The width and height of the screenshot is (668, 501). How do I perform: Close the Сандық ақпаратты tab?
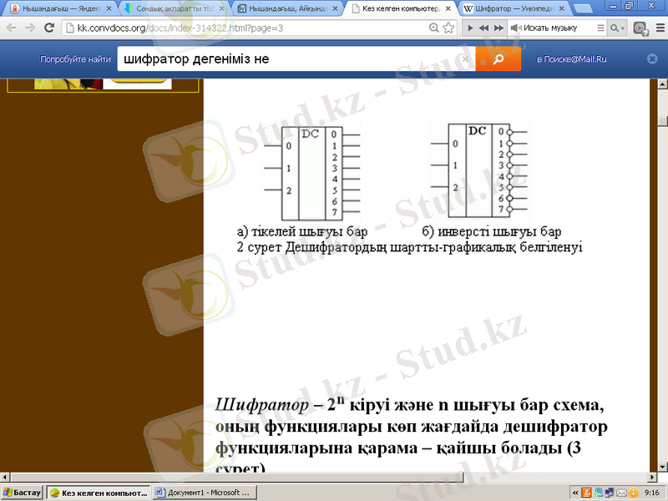point(221,8)
